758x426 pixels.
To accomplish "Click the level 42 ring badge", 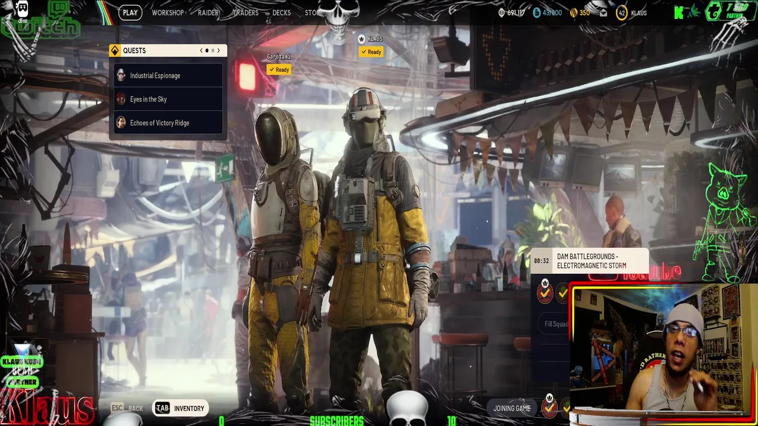I will 621,13.
